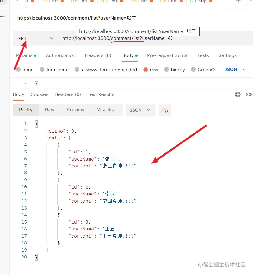The height and width of the screenshot is (275, 253).
Task: Open the GET method dropdown
Action: click(35, 38)
